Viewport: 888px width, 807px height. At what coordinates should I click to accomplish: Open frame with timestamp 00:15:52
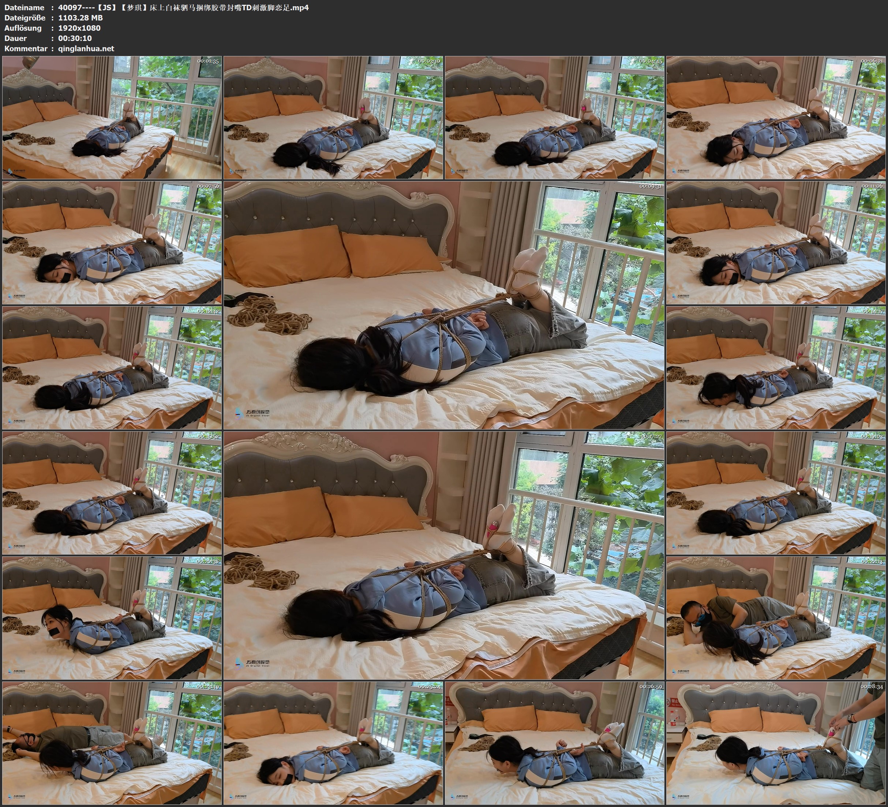(x=112, y=492)
